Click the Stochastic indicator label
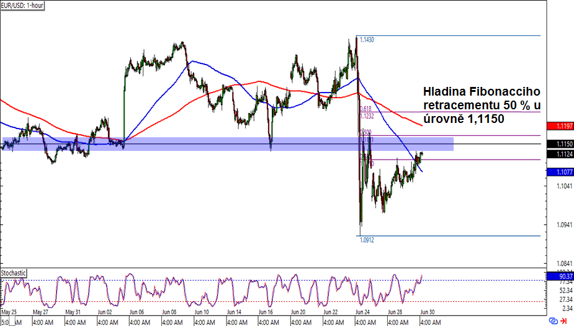 (14, 273)
